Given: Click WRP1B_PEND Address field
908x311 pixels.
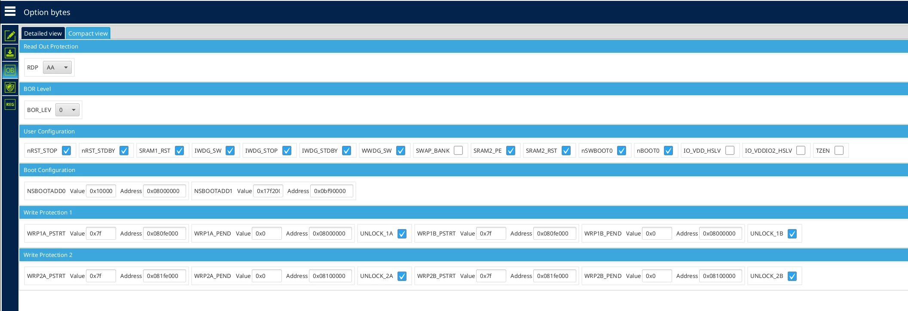Looking at the screenshot, I should click(x=721, y=233).
